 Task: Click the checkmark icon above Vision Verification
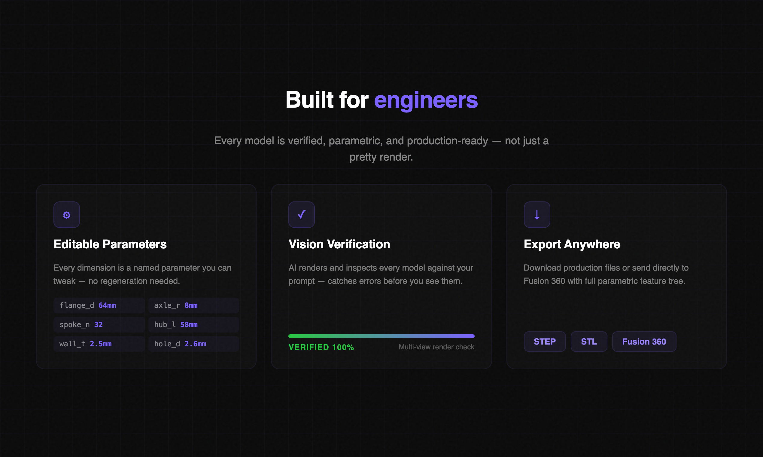point(301,215)
